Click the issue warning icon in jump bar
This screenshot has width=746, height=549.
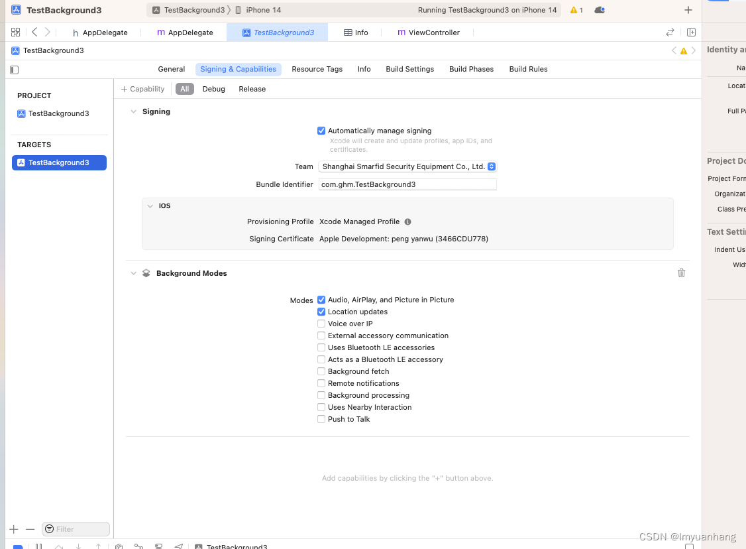[x=684, y=51]
